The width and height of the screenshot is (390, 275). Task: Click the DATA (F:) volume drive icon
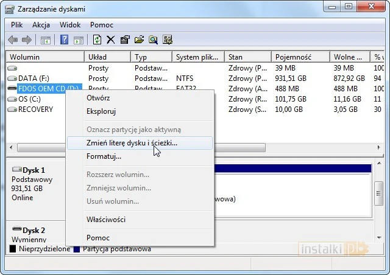click(x=12, y=78)
